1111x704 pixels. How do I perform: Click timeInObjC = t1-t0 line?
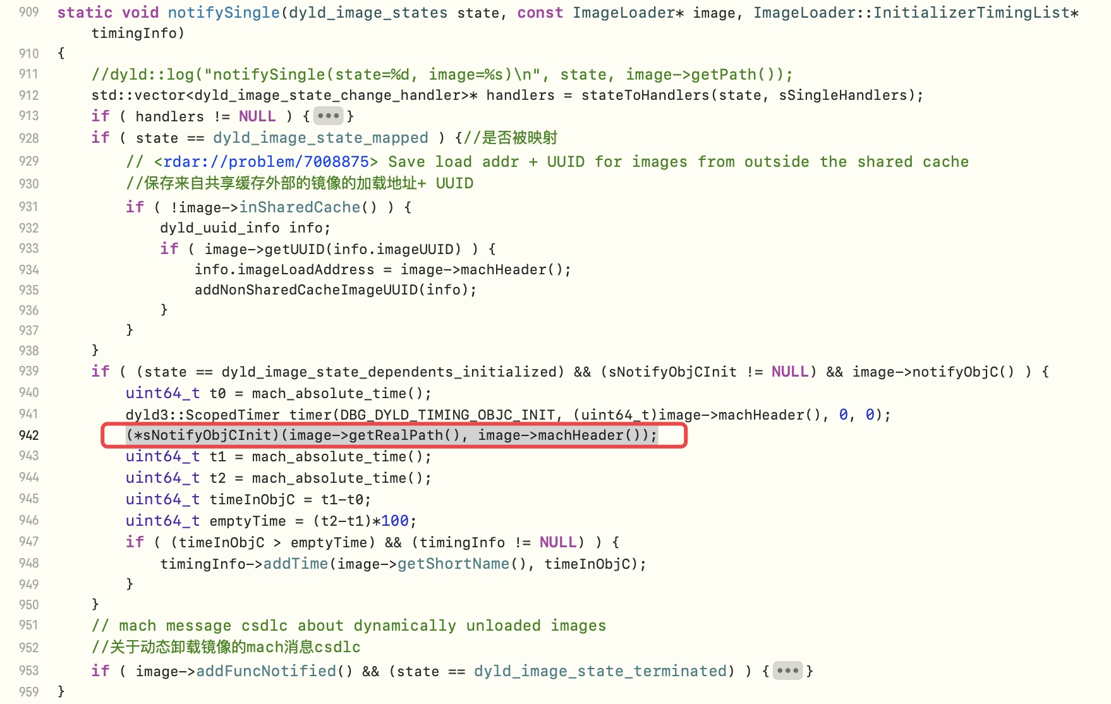[x=248, y=499]
